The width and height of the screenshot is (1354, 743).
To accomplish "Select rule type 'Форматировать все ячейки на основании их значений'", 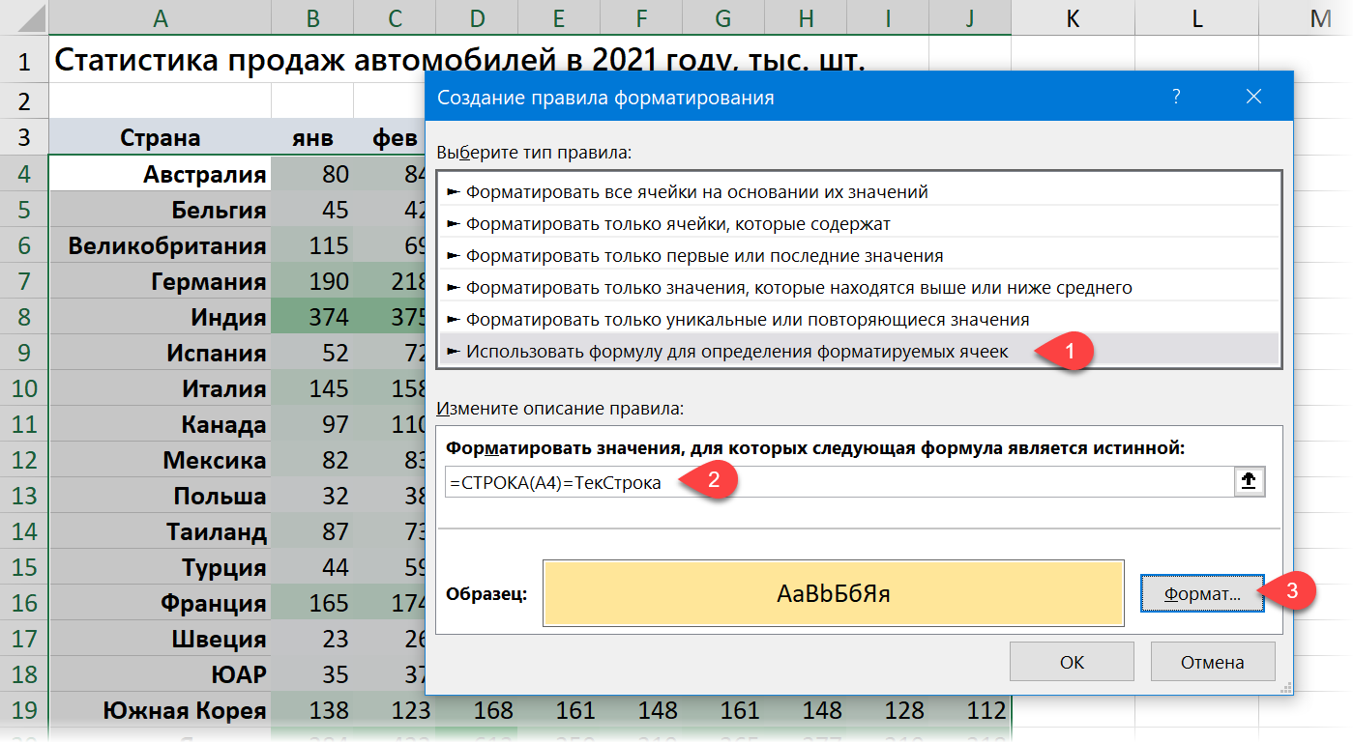I will (696, 191).
